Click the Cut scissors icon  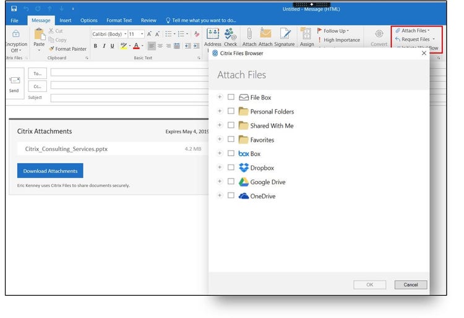(51, 31)
